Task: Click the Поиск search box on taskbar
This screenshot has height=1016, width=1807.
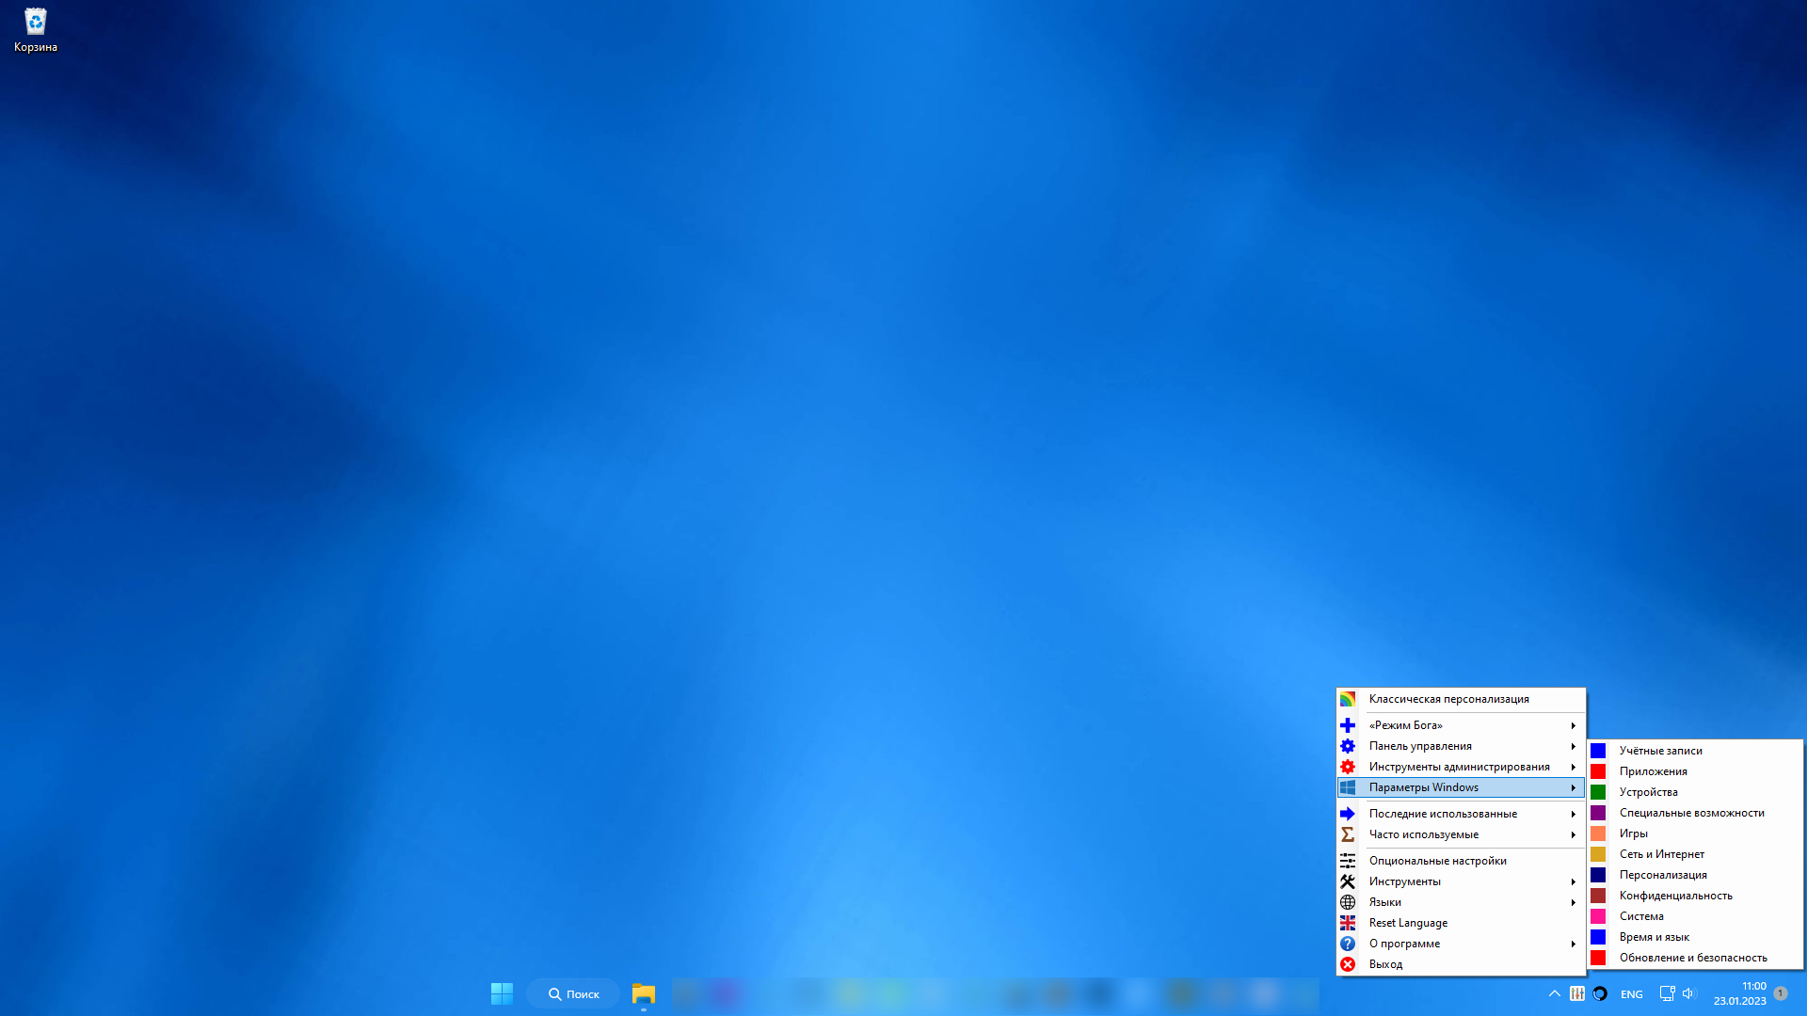Action: [573, 993]
